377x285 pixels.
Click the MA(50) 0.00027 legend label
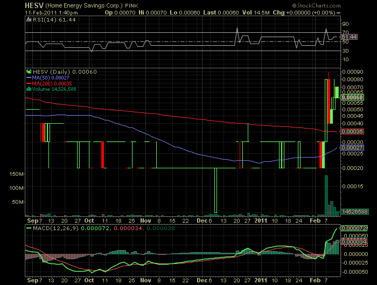pyautogui.click(x=51, y=78)
